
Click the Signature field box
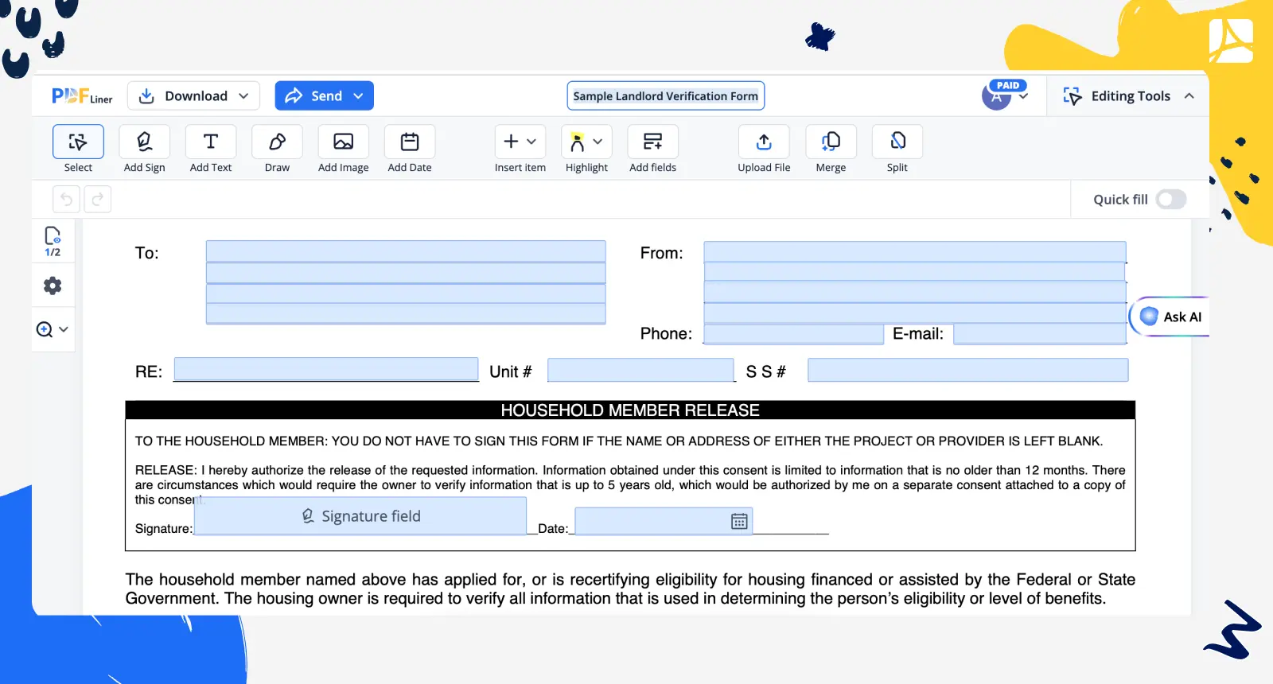[360, 516]
